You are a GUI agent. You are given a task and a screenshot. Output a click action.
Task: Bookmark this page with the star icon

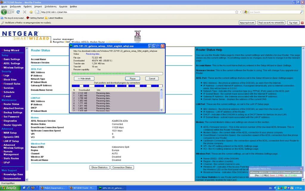(x=237, y=12)
